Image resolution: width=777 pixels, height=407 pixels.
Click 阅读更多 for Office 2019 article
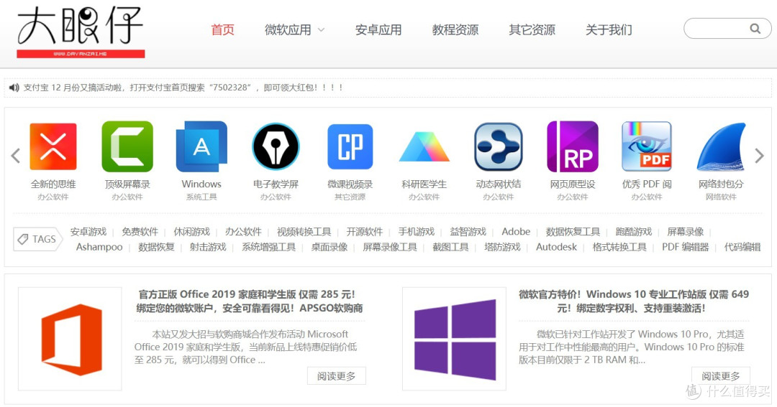click(337, 376)
